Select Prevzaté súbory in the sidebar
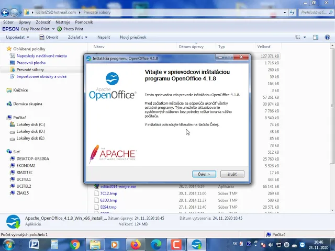This screenshot has width=335, height=251. point(30,70)
